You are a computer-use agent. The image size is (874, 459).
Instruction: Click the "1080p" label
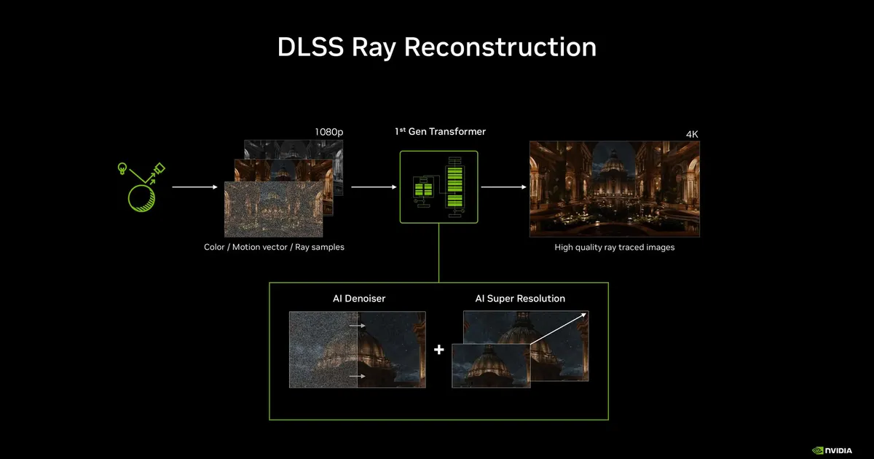point(329,132)
